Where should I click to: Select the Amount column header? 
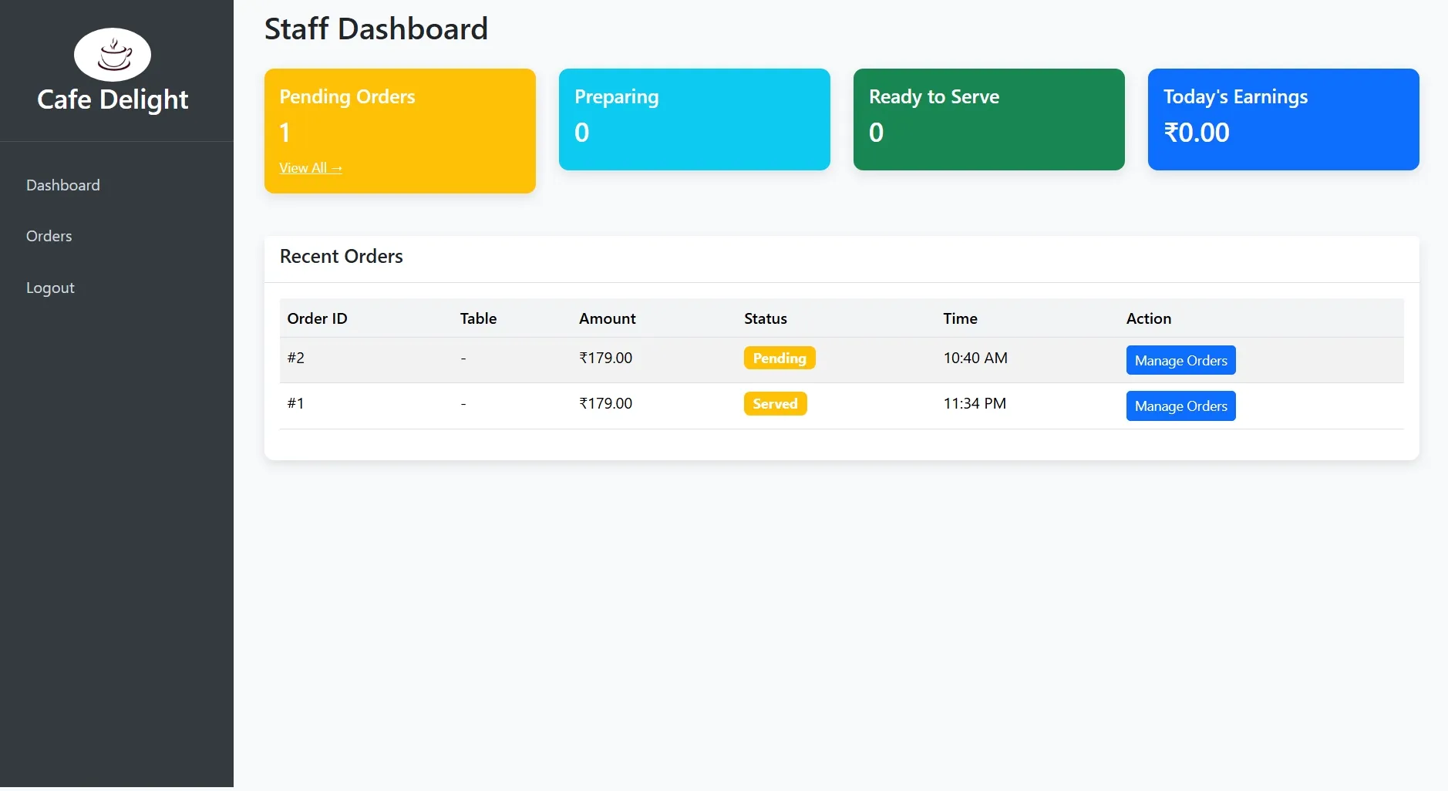(x=606, y=318)
